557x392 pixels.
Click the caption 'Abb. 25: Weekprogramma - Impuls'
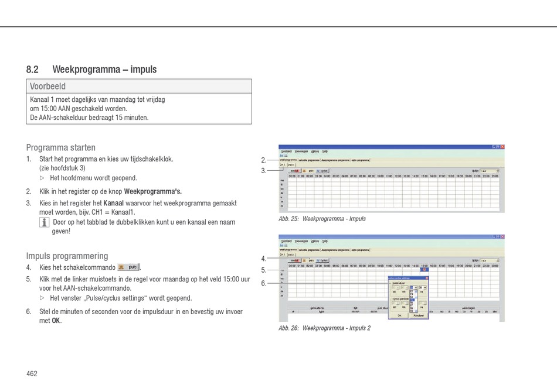point(322,219)
